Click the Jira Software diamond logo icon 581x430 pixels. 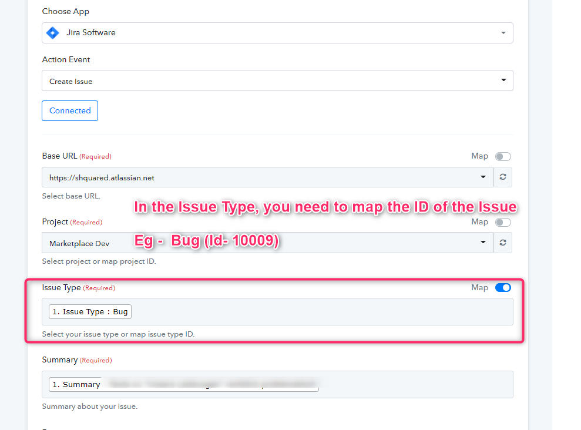coord(53,33)
